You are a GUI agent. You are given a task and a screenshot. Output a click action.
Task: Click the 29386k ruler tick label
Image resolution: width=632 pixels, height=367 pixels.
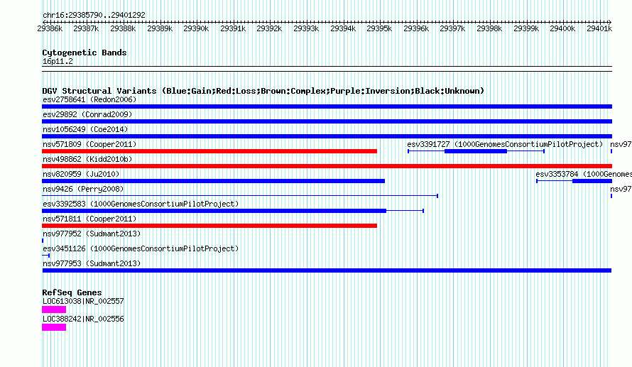click(50, 28)
